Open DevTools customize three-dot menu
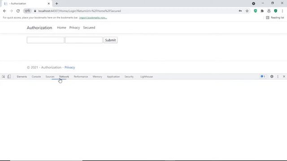The width and height of the screenshot is (287, 161). (x=278, y=76)
